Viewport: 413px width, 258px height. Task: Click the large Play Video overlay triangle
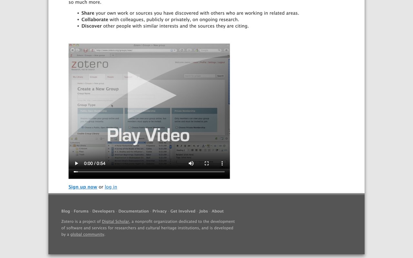[152, 95]
